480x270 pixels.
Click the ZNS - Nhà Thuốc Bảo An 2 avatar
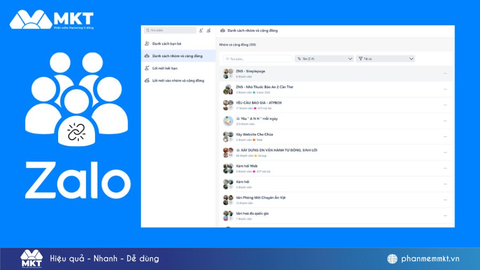pos(228,90)
